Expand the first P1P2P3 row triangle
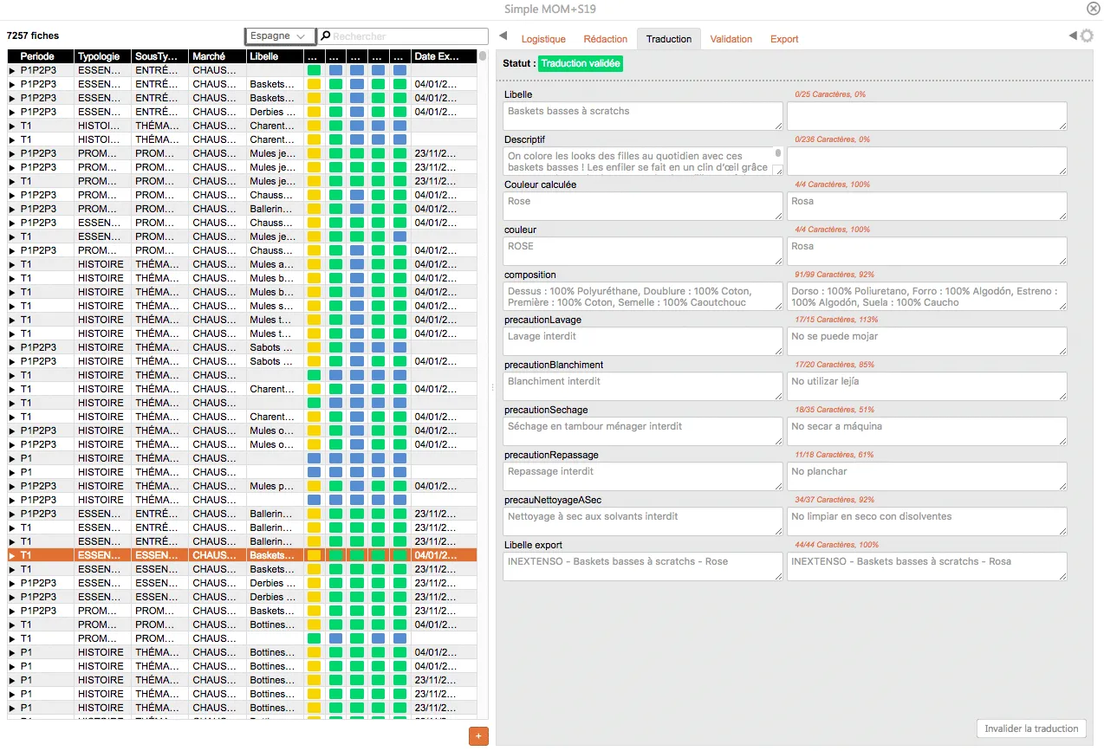This screenshot has width=1104, height=751. pyautogui.click(x=12, y=70)
